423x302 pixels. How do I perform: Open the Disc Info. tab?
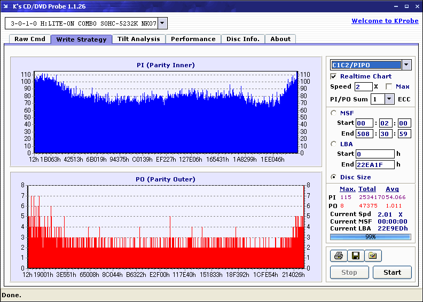click(243, 39)
